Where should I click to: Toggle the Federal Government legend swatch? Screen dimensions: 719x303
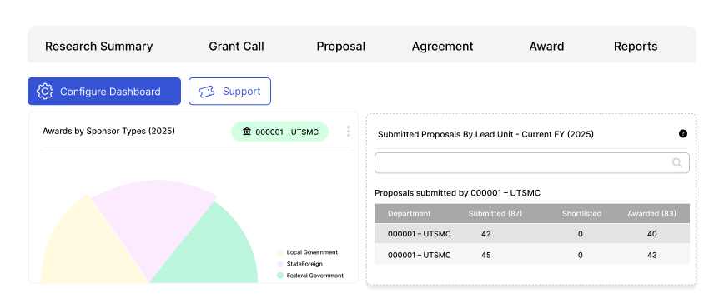tap(280, 276)
